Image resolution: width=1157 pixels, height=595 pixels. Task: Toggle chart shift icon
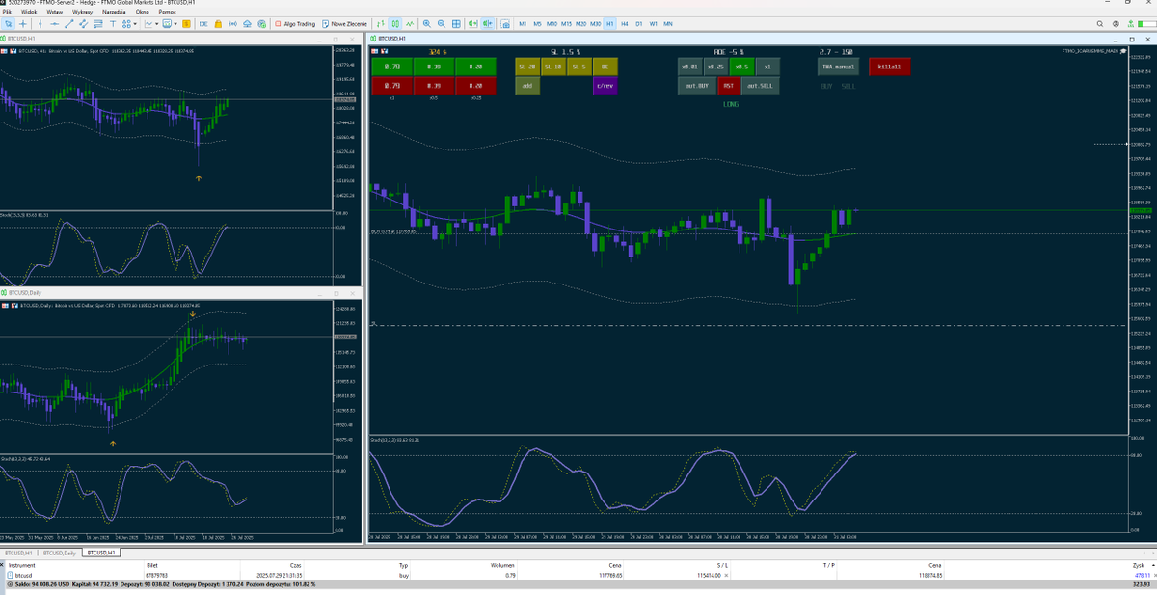tap(488, 23)
